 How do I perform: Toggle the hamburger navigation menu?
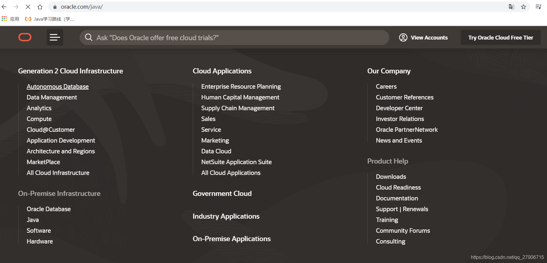[x=55, y=37]
